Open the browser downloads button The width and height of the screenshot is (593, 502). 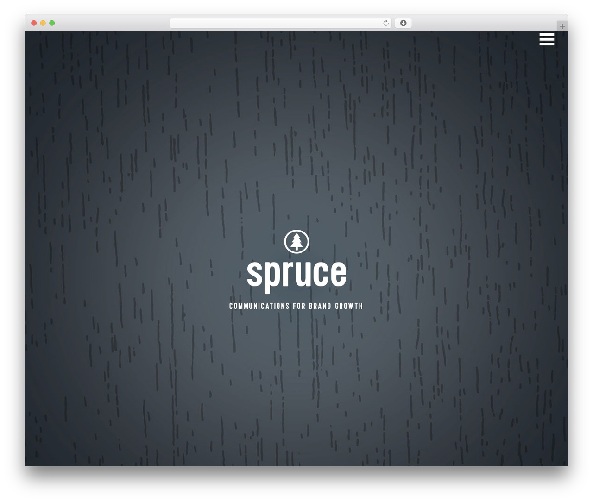point(403,23)
